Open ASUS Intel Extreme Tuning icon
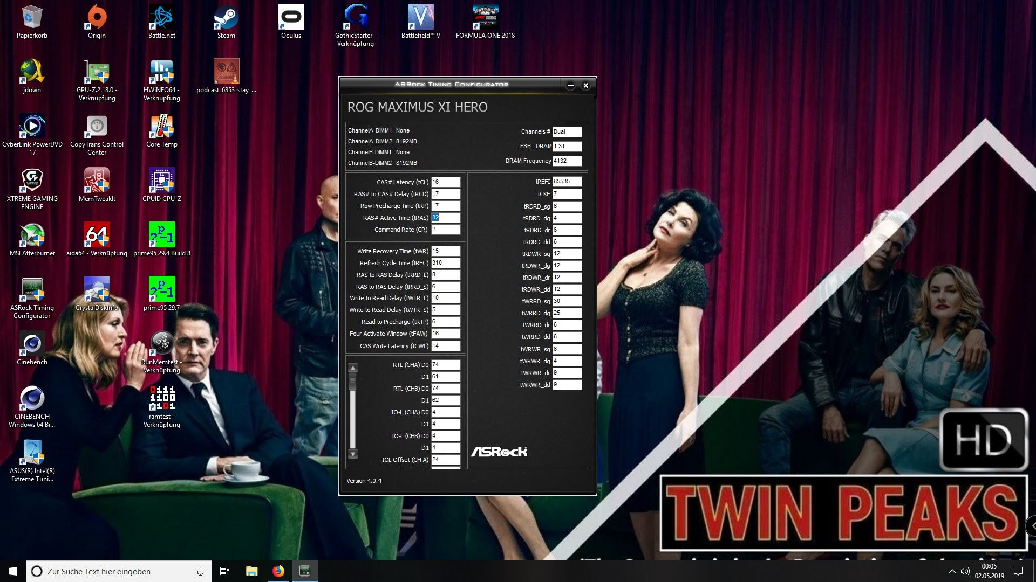Image resolution: width=1036 pixels, height=582 pixels. [32, 461]
